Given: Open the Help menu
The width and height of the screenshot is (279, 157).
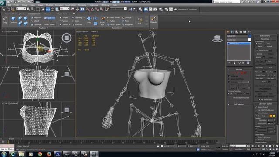Looking at the screenshot, I should coord(115,5).
